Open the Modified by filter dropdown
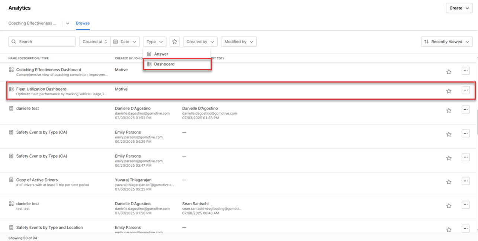Screen dimensions: 478x241 (x=238, y=42)
